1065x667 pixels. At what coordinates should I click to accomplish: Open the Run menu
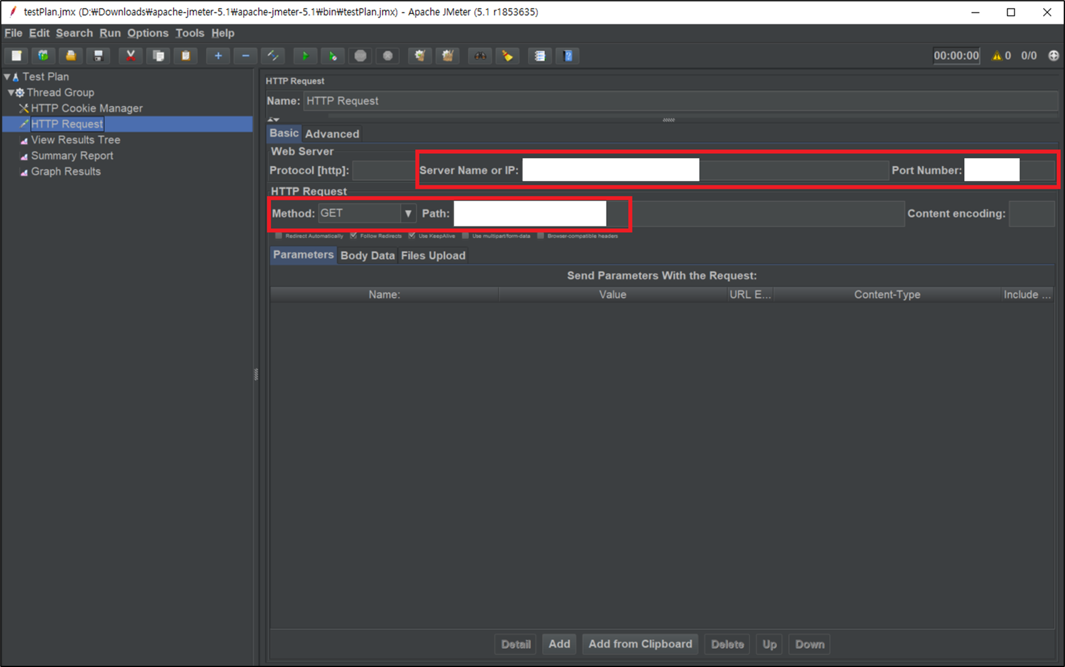coord(110,33)
